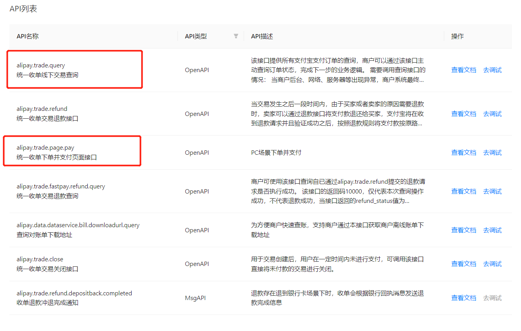Click the alipay.trade.close description text
This screenshot has width=521, height=331.
point(337,264)
